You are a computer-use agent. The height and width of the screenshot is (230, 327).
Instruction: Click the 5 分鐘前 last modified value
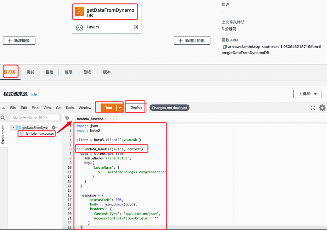[x=229, y=29]
